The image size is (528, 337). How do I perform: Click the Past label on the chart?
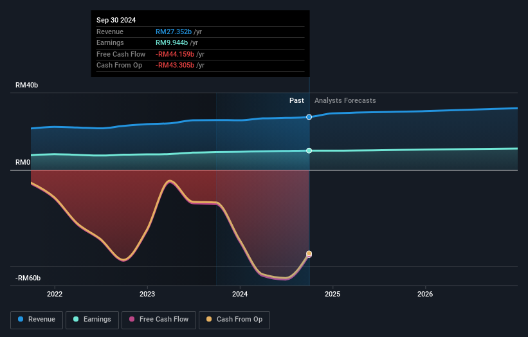296,101
